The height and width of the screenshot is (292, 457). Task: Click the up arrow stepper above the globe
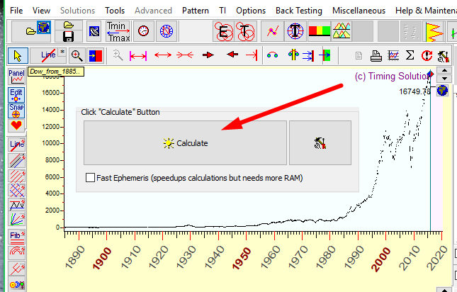[442, 73]
